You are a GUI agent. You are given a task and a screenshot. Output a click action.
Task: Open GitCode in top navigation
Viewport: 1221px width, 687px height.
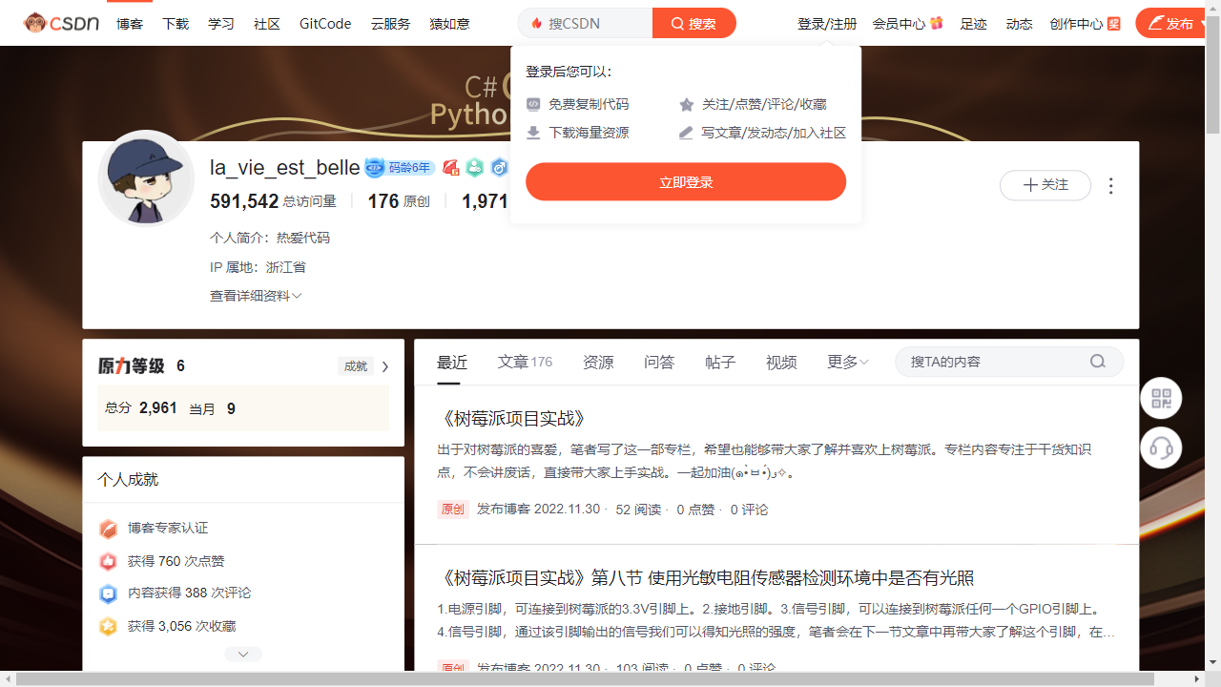coord(325,24)
